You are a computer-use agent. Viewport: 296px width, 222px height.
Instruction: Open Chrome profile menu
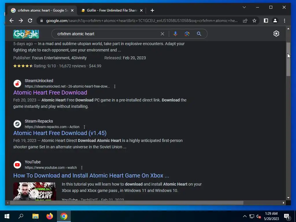point(275,21)
